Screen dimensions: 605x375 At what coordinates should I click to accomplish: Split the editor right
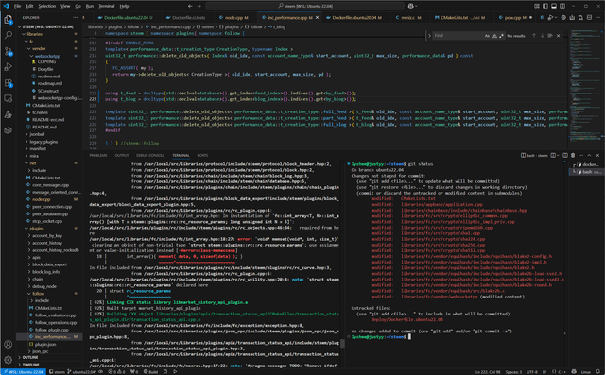pyautogui.click(x=589, y=17)
